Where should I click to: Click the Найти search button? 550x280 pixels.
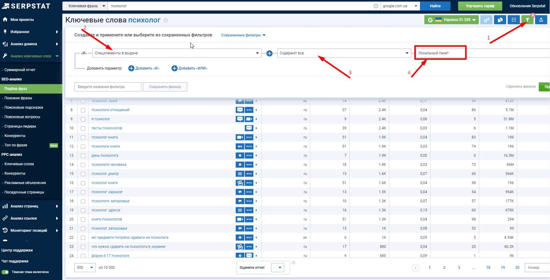click(x=435, y=6)
